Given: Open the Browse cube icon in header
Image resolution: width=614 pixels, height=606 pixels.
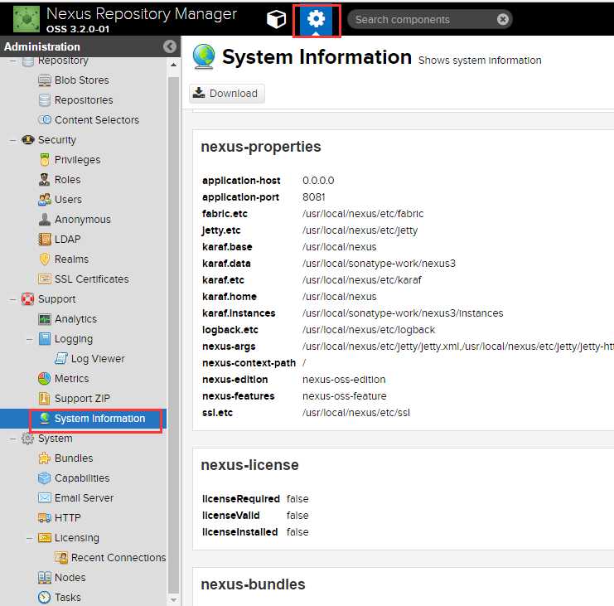Looking at the screenshot, I should (x=276, y=19).
